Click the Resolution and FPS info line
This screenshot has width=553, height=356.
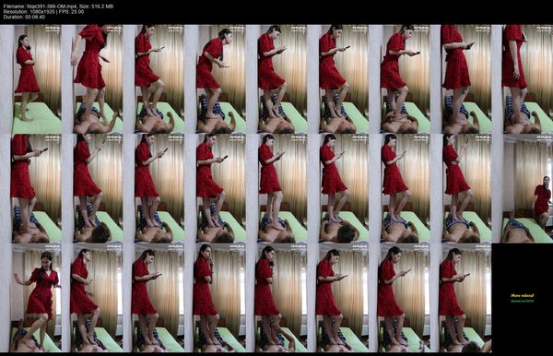(43, 11)
